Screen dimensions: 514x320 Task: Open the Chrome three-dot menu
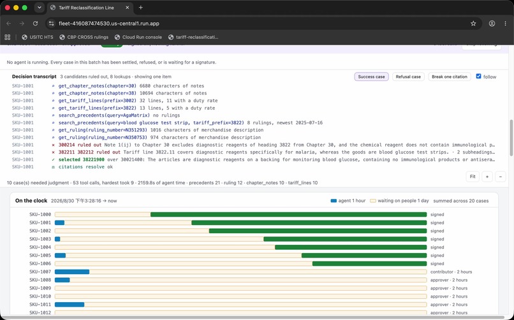point(505,24)
